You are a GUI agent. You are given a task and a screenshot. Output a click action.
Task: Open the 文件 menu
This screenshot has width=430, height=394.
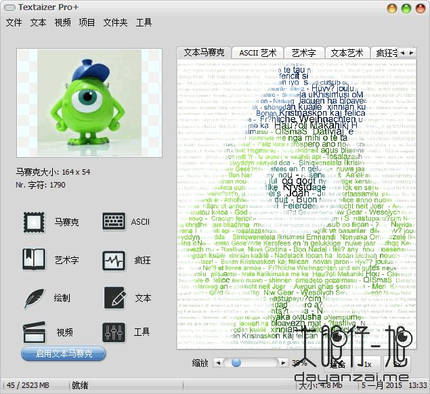(14, 22)
